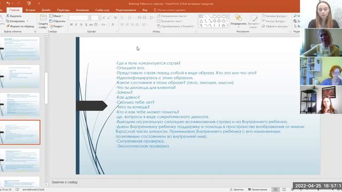342x192 pixels.
Task: Select the text box shape in gallery
Action: (x=201, y=17)
